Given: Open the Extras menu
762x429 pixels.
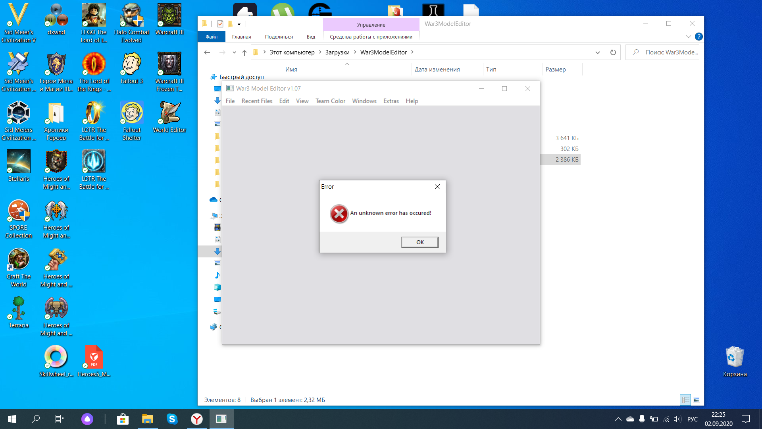Looking at the screenshot, I should point(391,101).
